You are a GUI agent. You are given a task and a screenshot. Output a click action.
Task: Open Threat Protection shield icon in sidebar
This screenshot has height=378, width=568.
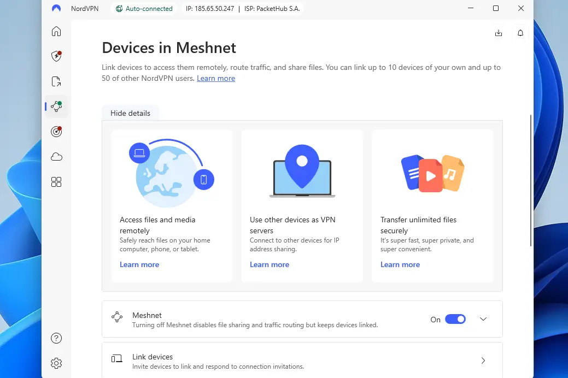[56, 56]
